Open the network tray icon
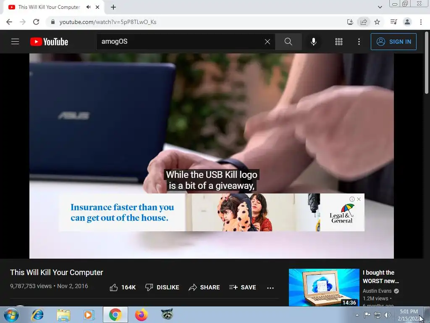 [x=378, y=315]
